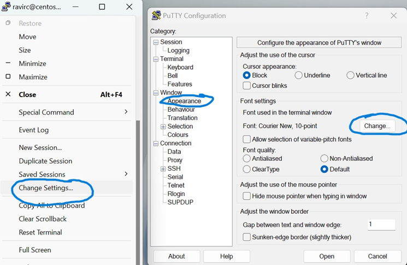Close the PuTTY Configuration dialog
This screenshot has width=407, height=265.
coord(393,16)
